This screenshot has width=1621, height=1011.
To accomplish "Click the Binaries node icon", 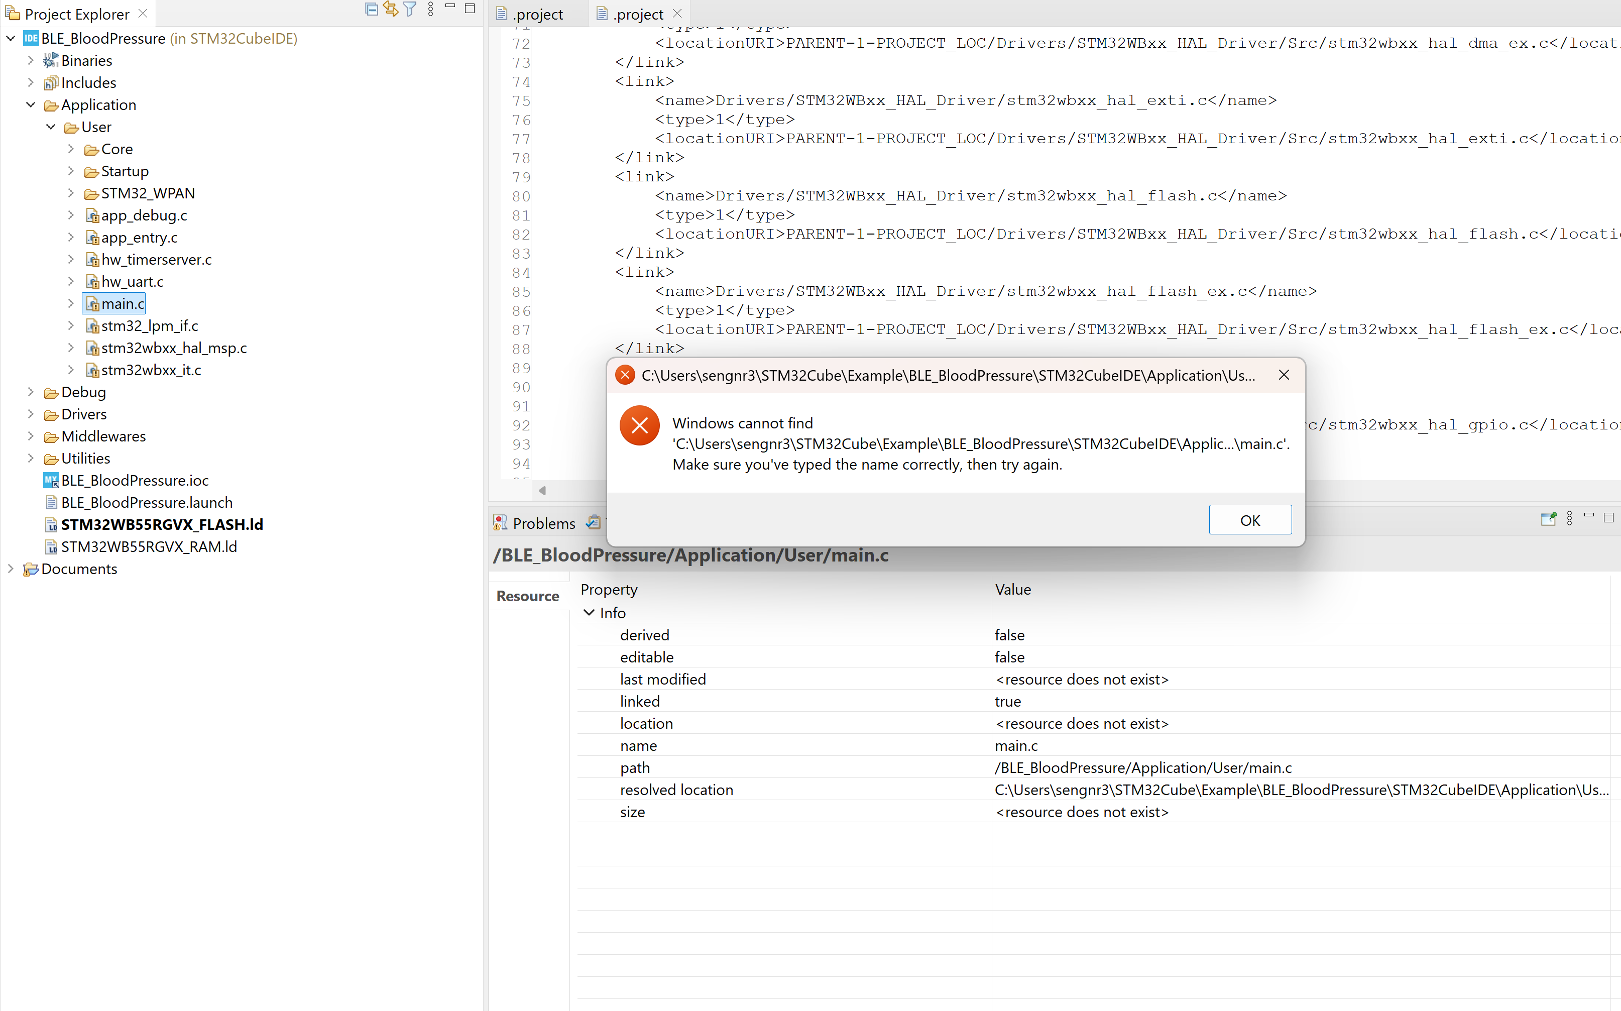I will coord(51,61).
